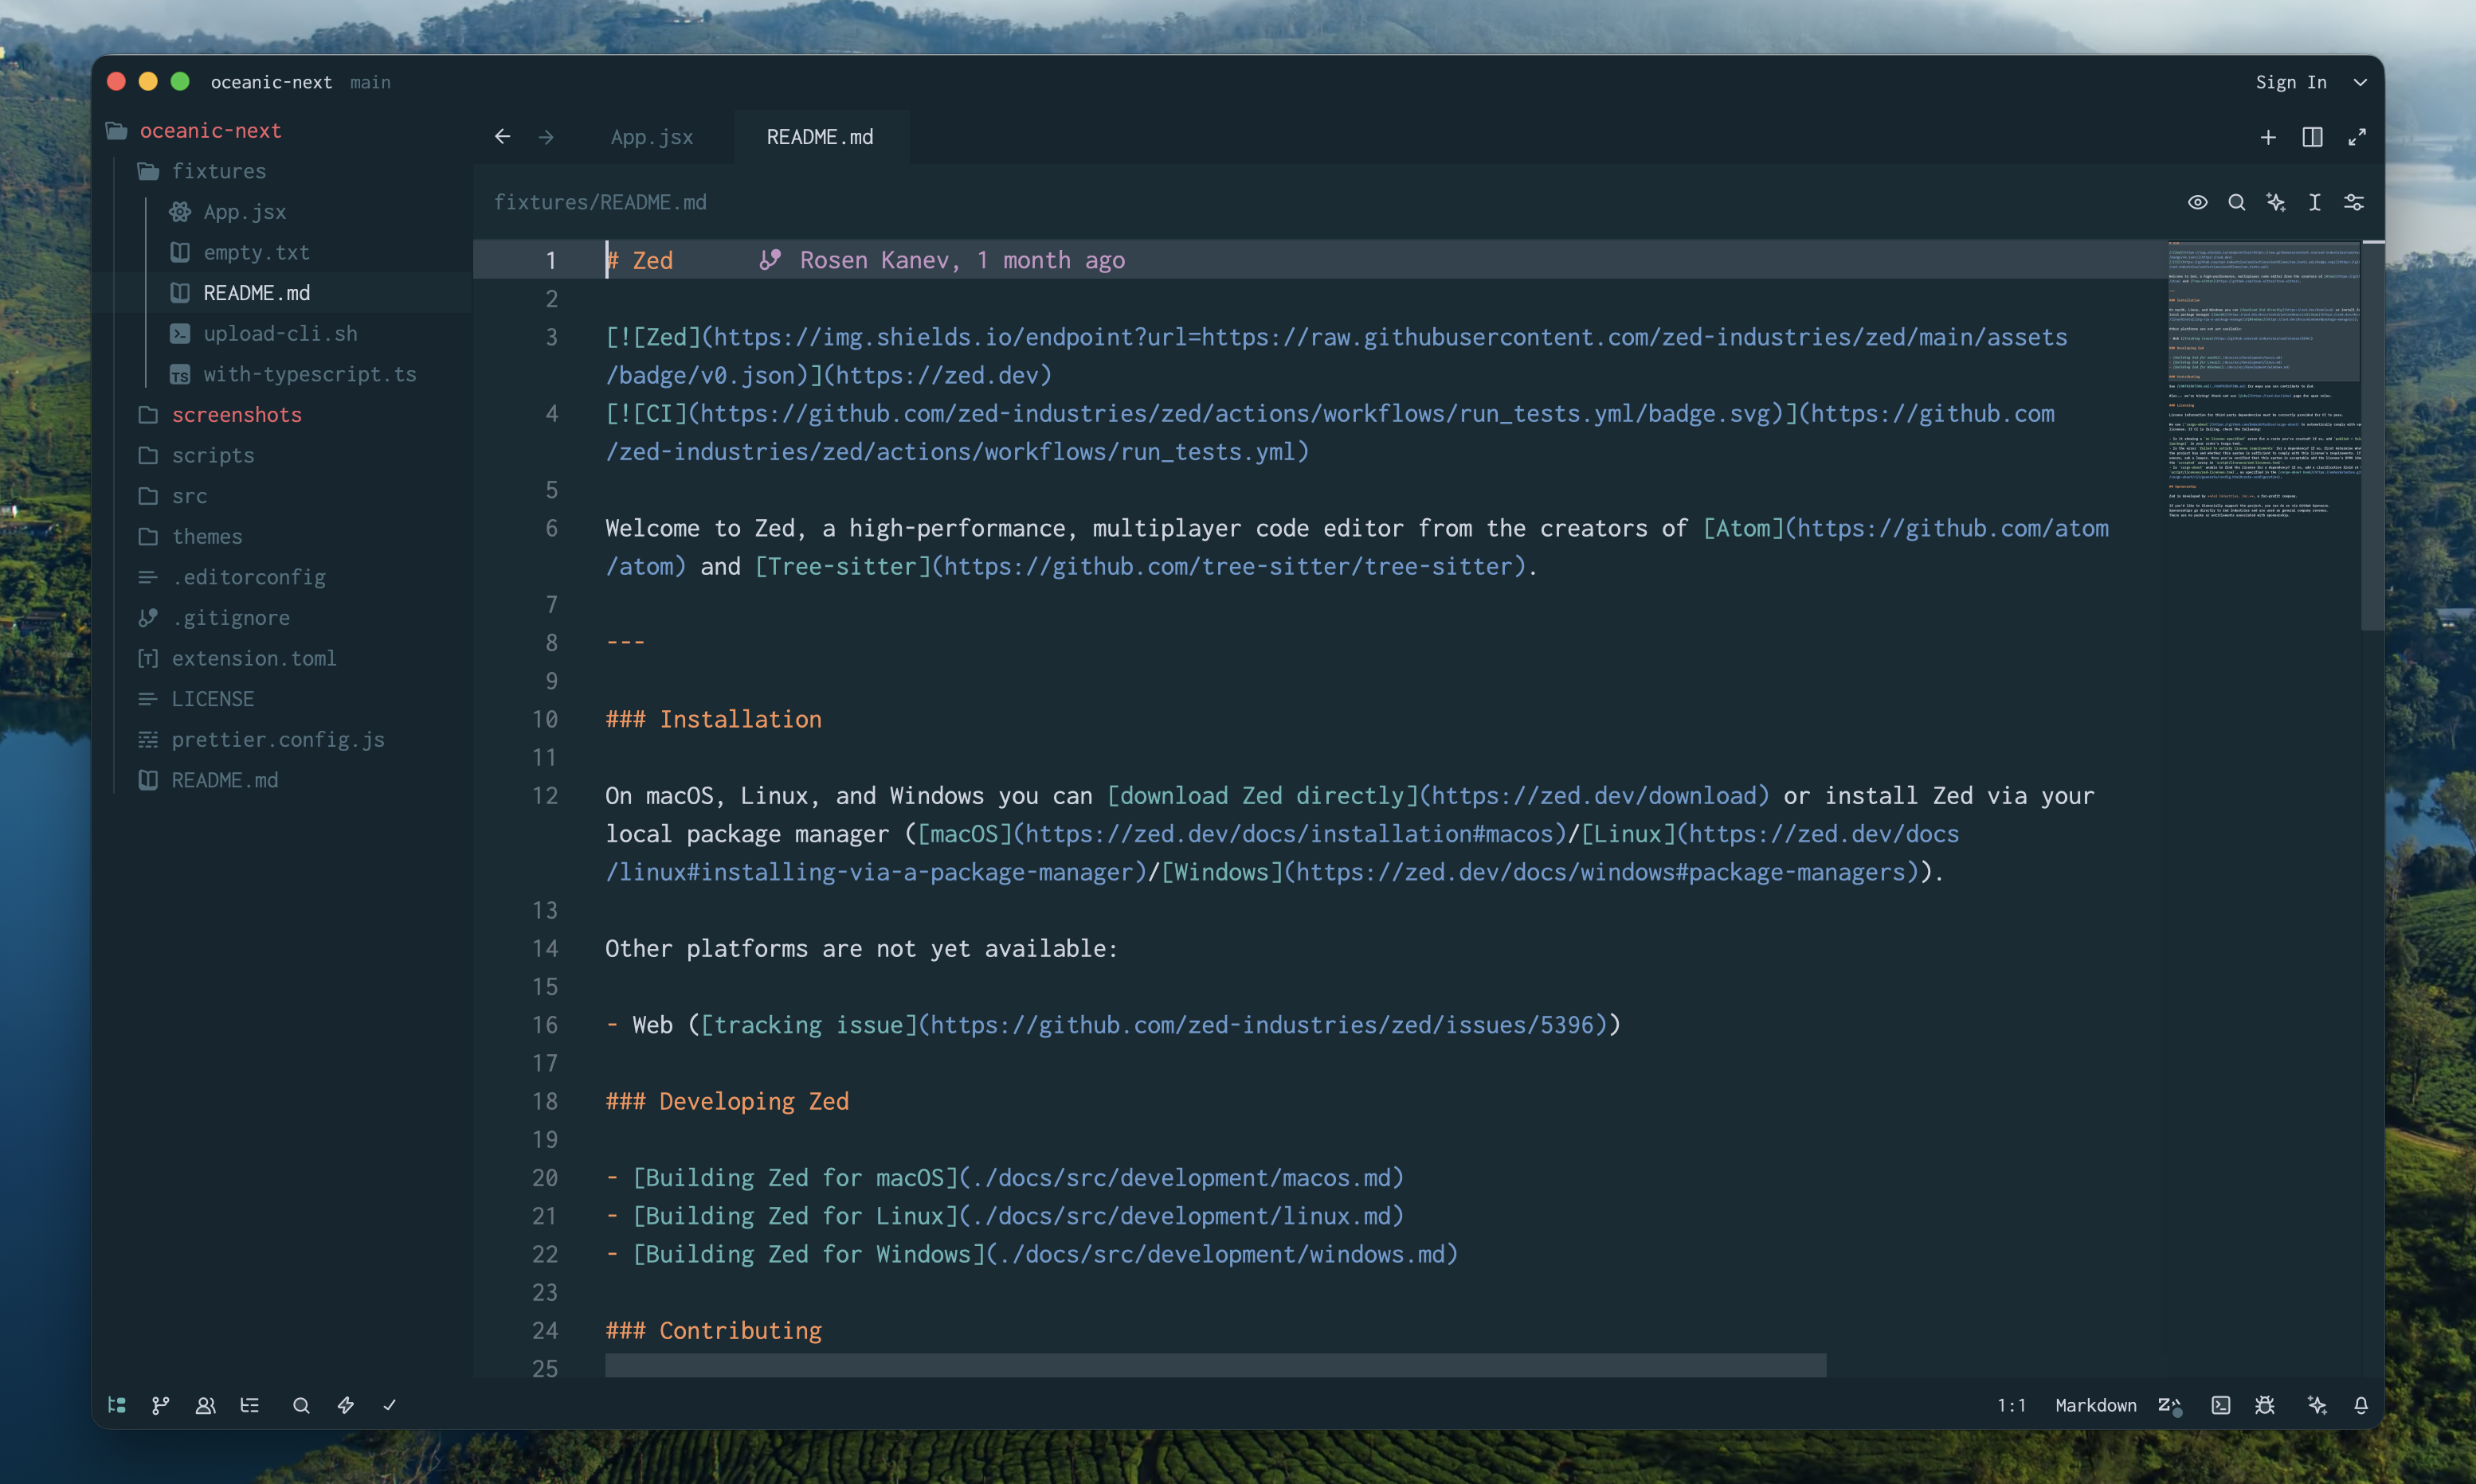Select the README.md tab
This screenshot has height=1484, width=2476.
click(821, 137)
